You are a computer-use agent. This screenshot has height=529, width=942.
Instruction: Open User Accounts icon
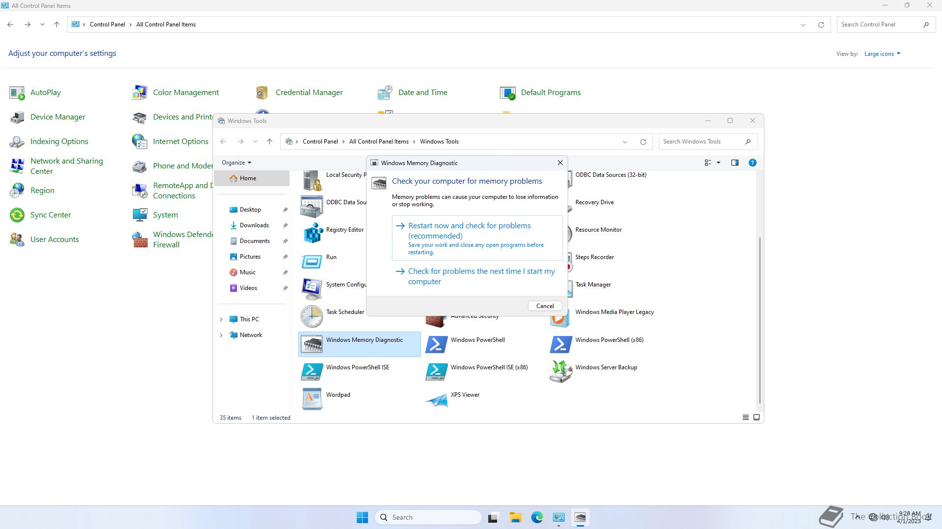pyautogui.click(x=17, y=240)
